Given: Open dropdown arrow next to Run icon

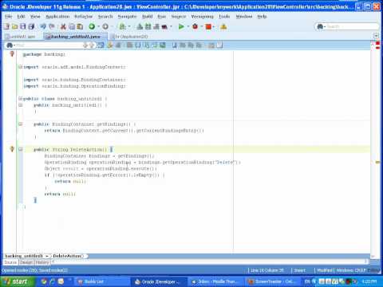Looking at the screenshot, I should coord(188,26).
